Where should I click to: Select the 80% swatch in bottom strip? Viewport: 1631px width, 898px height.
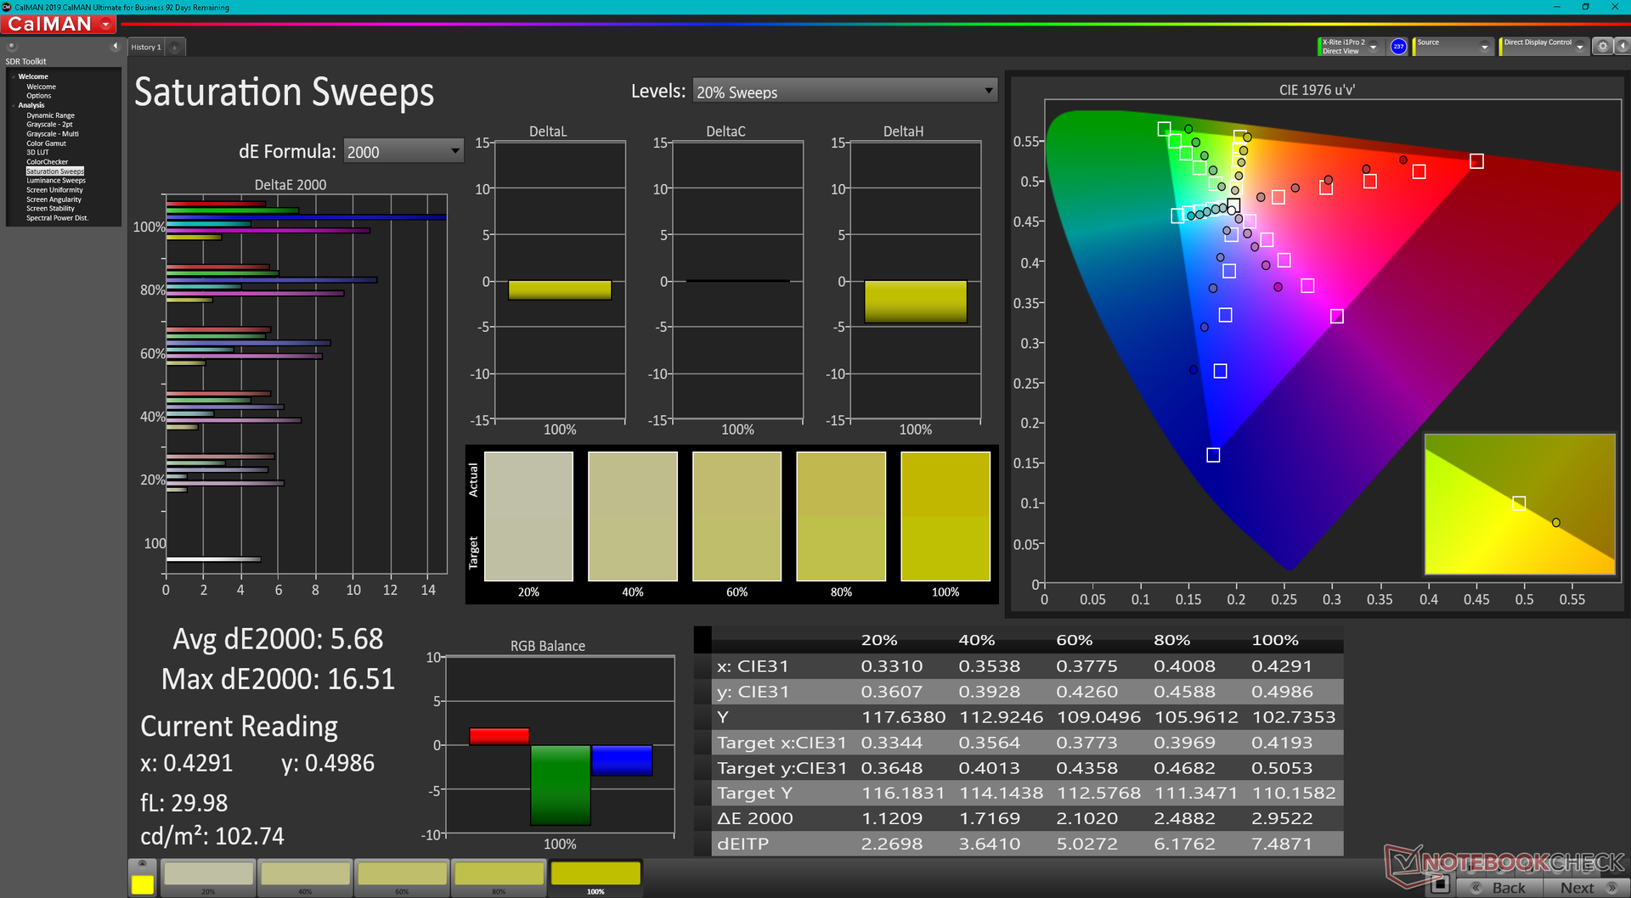(x=499, y=878)
